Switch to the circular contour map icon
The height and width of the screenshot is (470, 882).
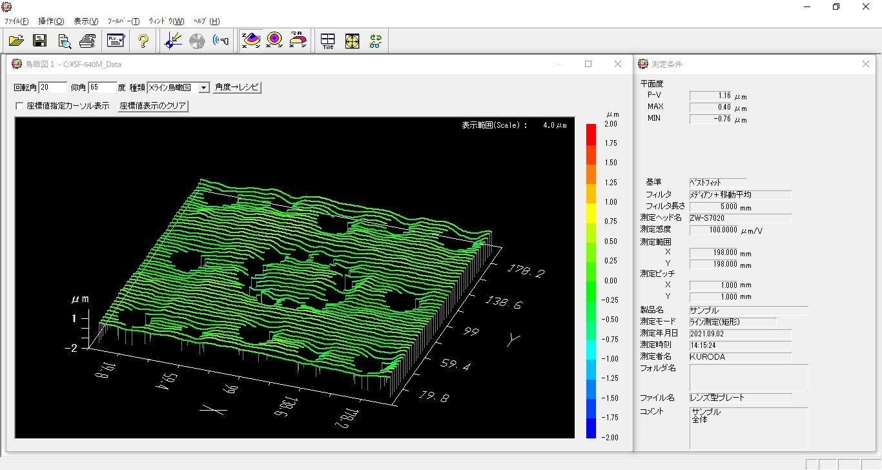point(274,41)
